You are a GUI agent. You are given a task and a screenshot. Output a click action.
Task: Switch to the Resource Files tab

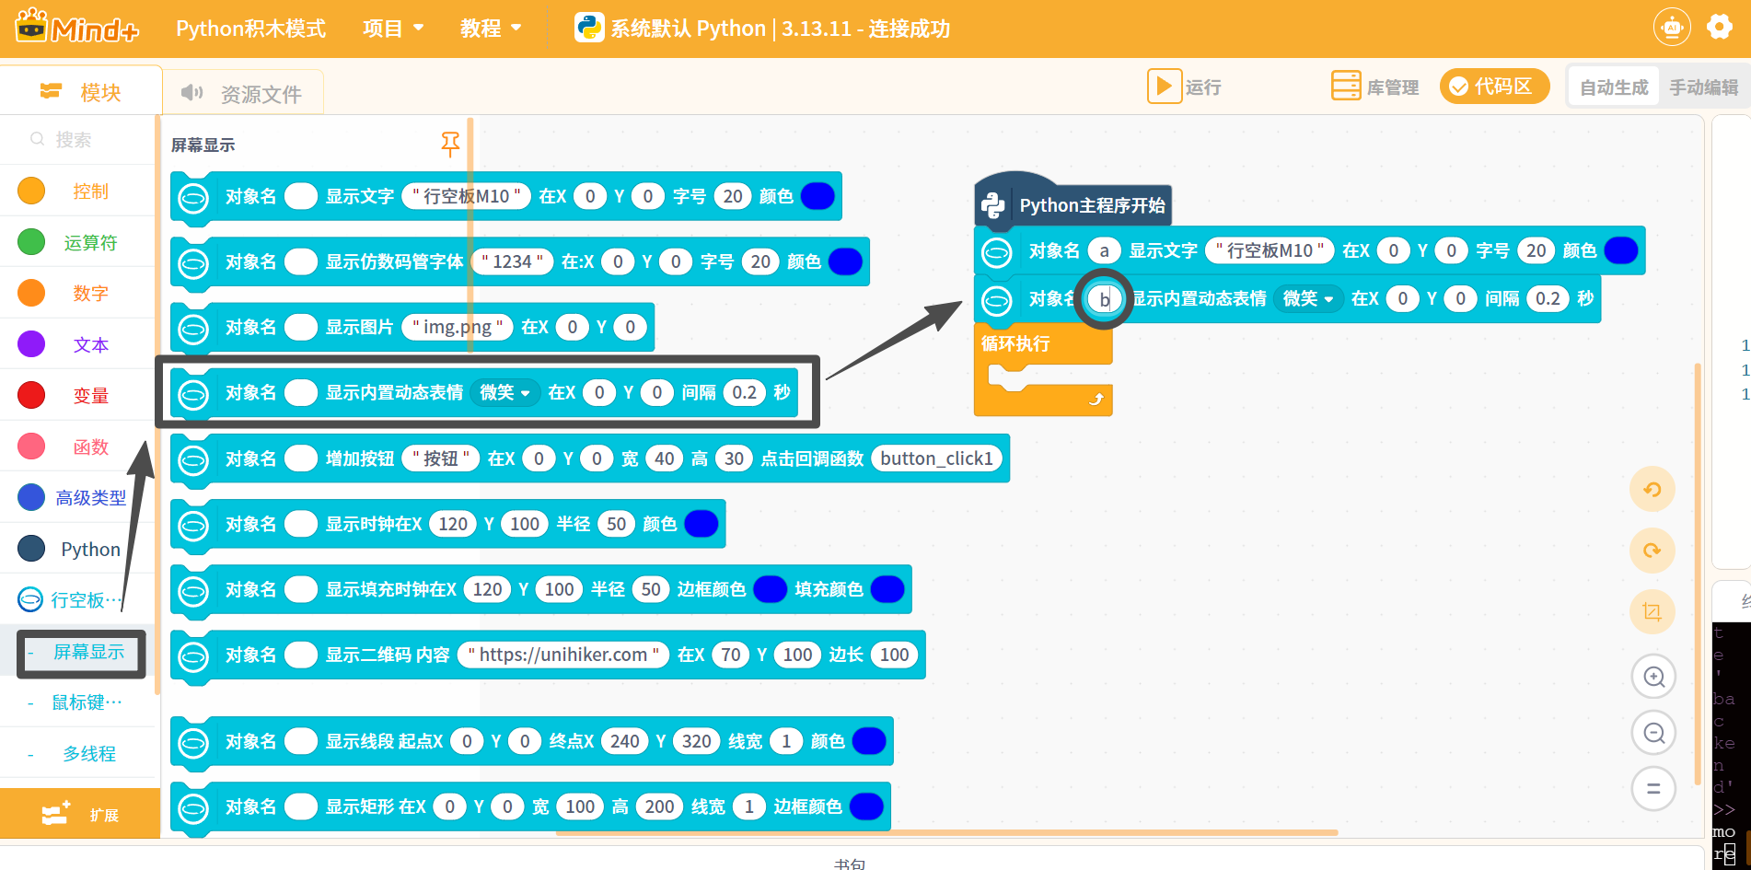(x=243, y=93)
